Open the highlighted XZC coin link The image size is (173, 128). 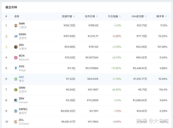pos(21,77)
